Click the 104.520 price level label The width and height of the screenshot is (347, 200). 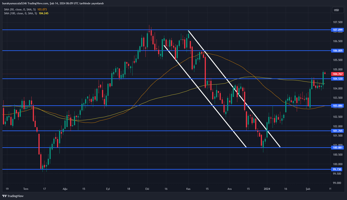click(338, 79)
